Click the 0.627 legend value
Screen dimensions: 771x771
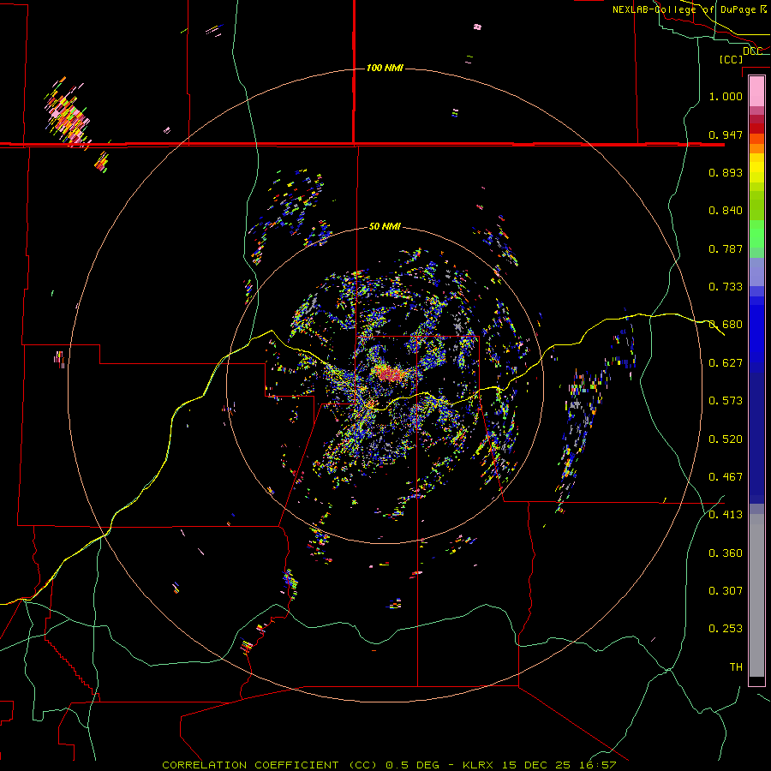point(726,363)
